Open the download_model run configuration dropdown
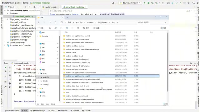Screen dimensions: 200x112 pyautogui.click(x=130, y=3)
